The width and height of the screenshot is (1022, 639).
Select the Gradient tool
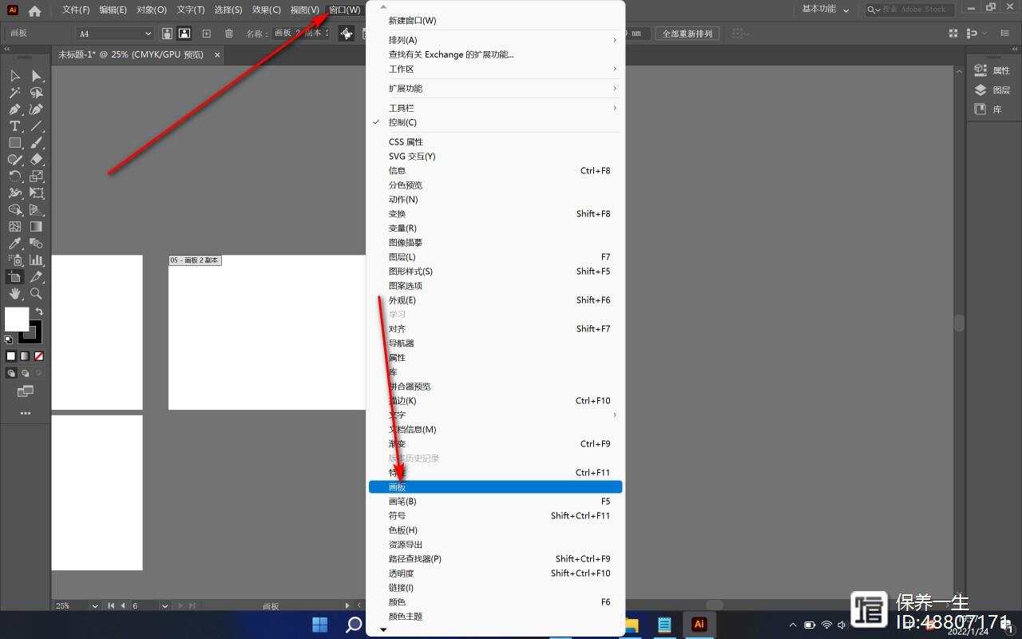coord(37,227)
